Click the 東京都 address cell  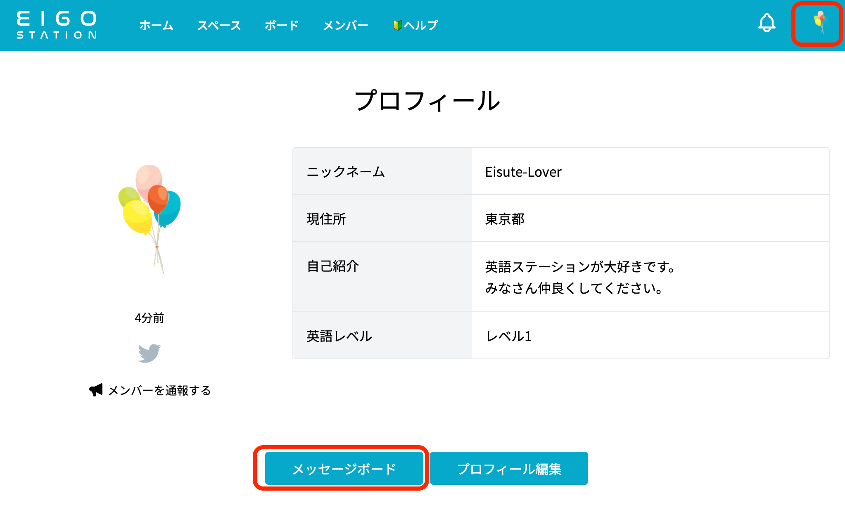tap(505, 219)
